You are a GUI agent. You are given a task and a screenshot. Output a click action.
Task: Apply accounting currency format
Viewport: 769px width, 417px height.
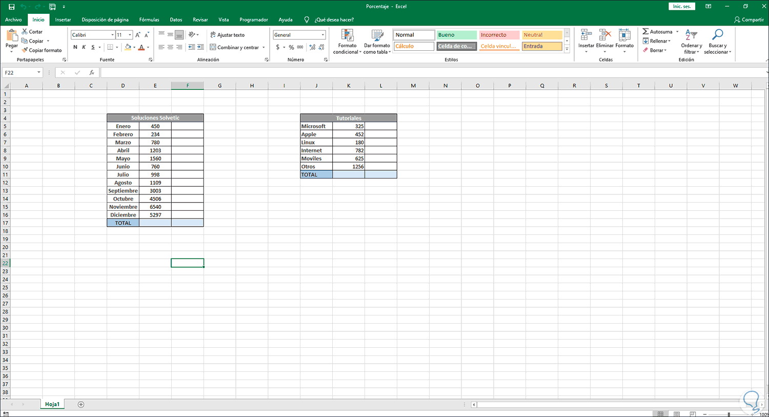[x=278, y=47]
